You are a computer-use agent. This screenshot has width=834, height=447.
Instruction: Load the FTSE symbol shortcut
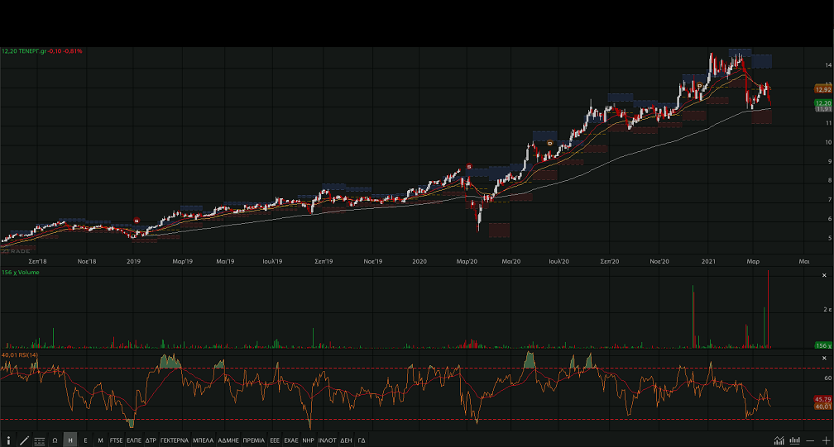116,440
